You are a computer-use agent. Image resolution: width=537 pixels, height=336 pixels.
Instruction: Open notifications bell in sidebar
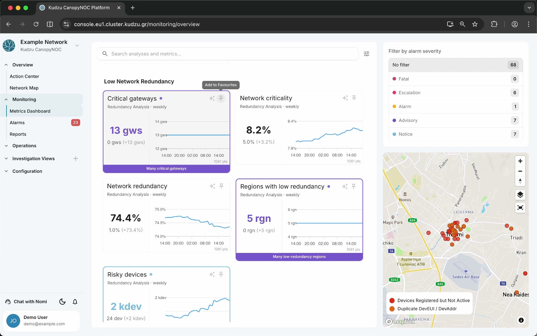pos(75,302)
